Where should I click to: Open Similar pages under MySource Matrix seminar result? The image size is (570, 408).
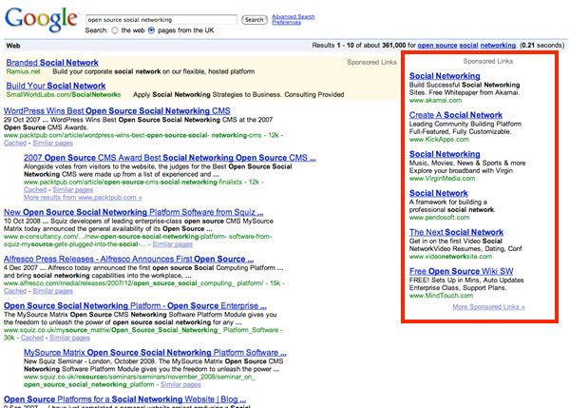click(x=180, y=385)
